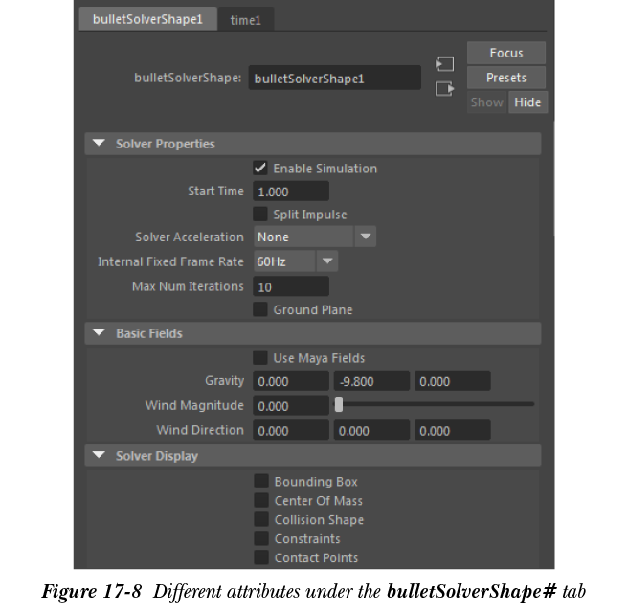Click the go to input connection icon

tap(443, 65)
